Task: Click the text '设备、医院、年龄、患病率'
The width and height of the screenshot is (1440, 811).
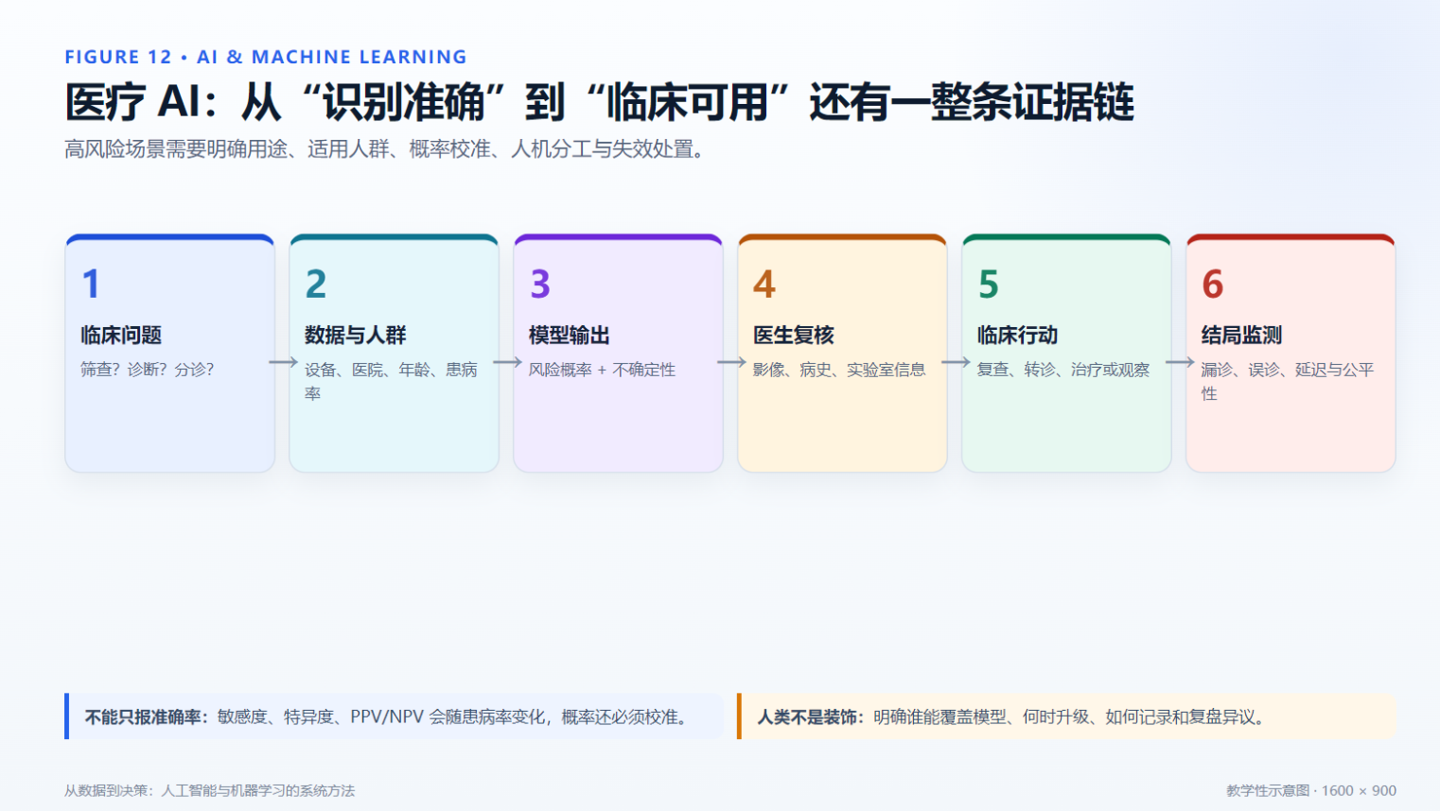Action: click(x=391, y=381)
